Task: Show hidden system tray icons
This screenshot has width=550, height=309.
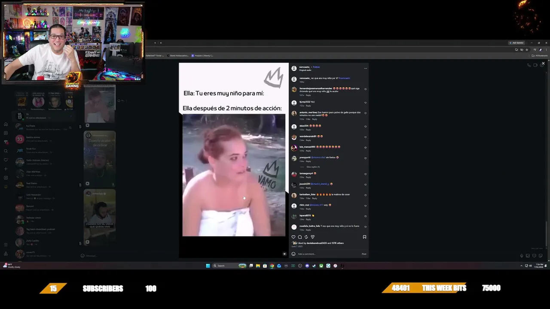Action: [x=521, y=266]
